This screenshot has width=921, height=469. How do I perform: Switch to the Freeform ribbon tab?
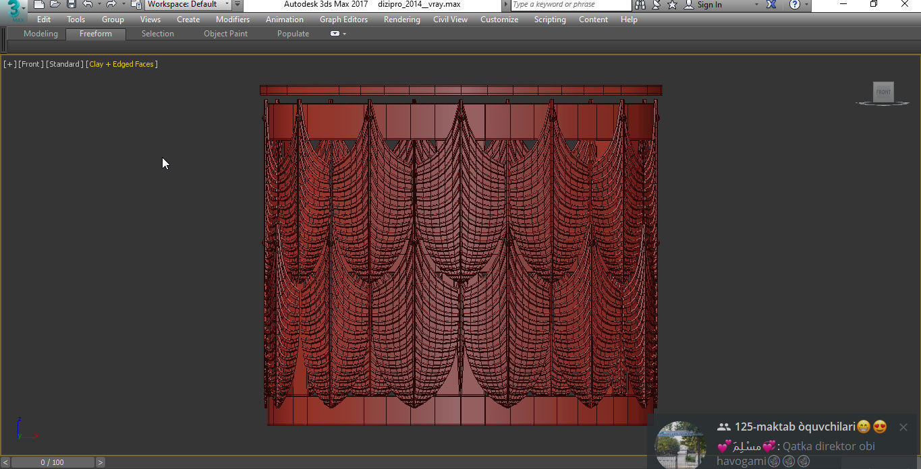click(x=96, y=34)
